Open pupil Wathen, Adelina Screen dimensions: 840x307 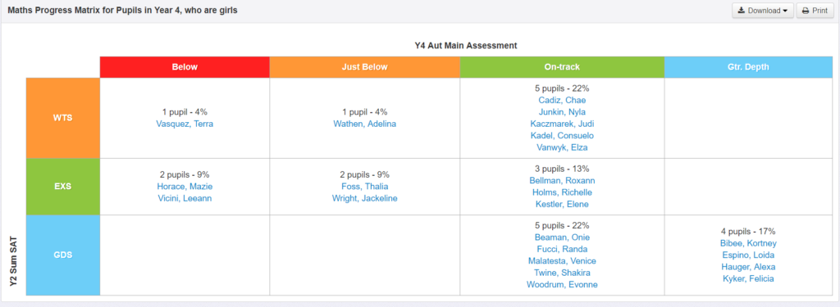pyautogui.click(x=365, y=124)
